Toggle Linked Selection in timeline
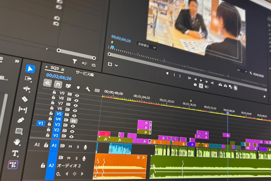Viewport: 271px width, 181px height. 68,86
